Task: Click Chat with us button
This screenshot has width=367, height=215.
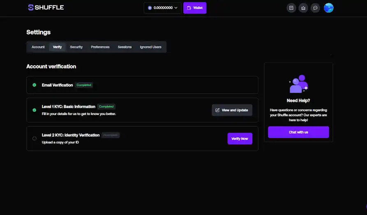Action: tap(298, 132)
